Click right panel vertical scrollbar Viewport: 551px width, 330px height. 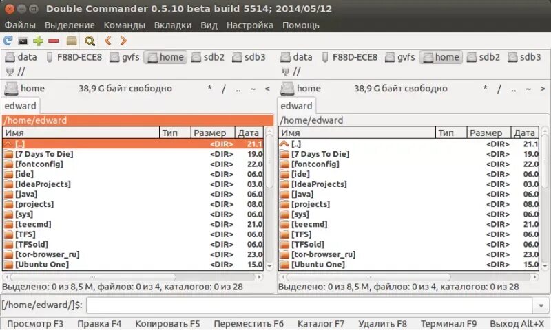click(545, 199)
